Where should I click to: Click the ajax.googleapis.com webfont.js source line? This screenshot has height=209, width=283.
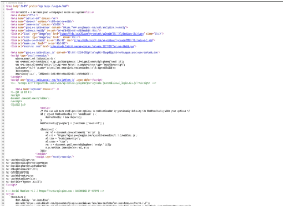pos(91,135)
